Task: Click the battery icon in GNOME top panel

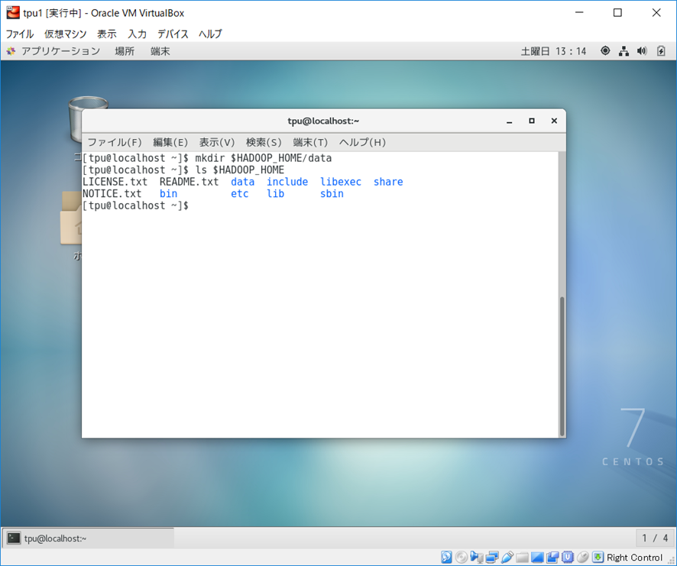Action: click(x=660, y=51)
